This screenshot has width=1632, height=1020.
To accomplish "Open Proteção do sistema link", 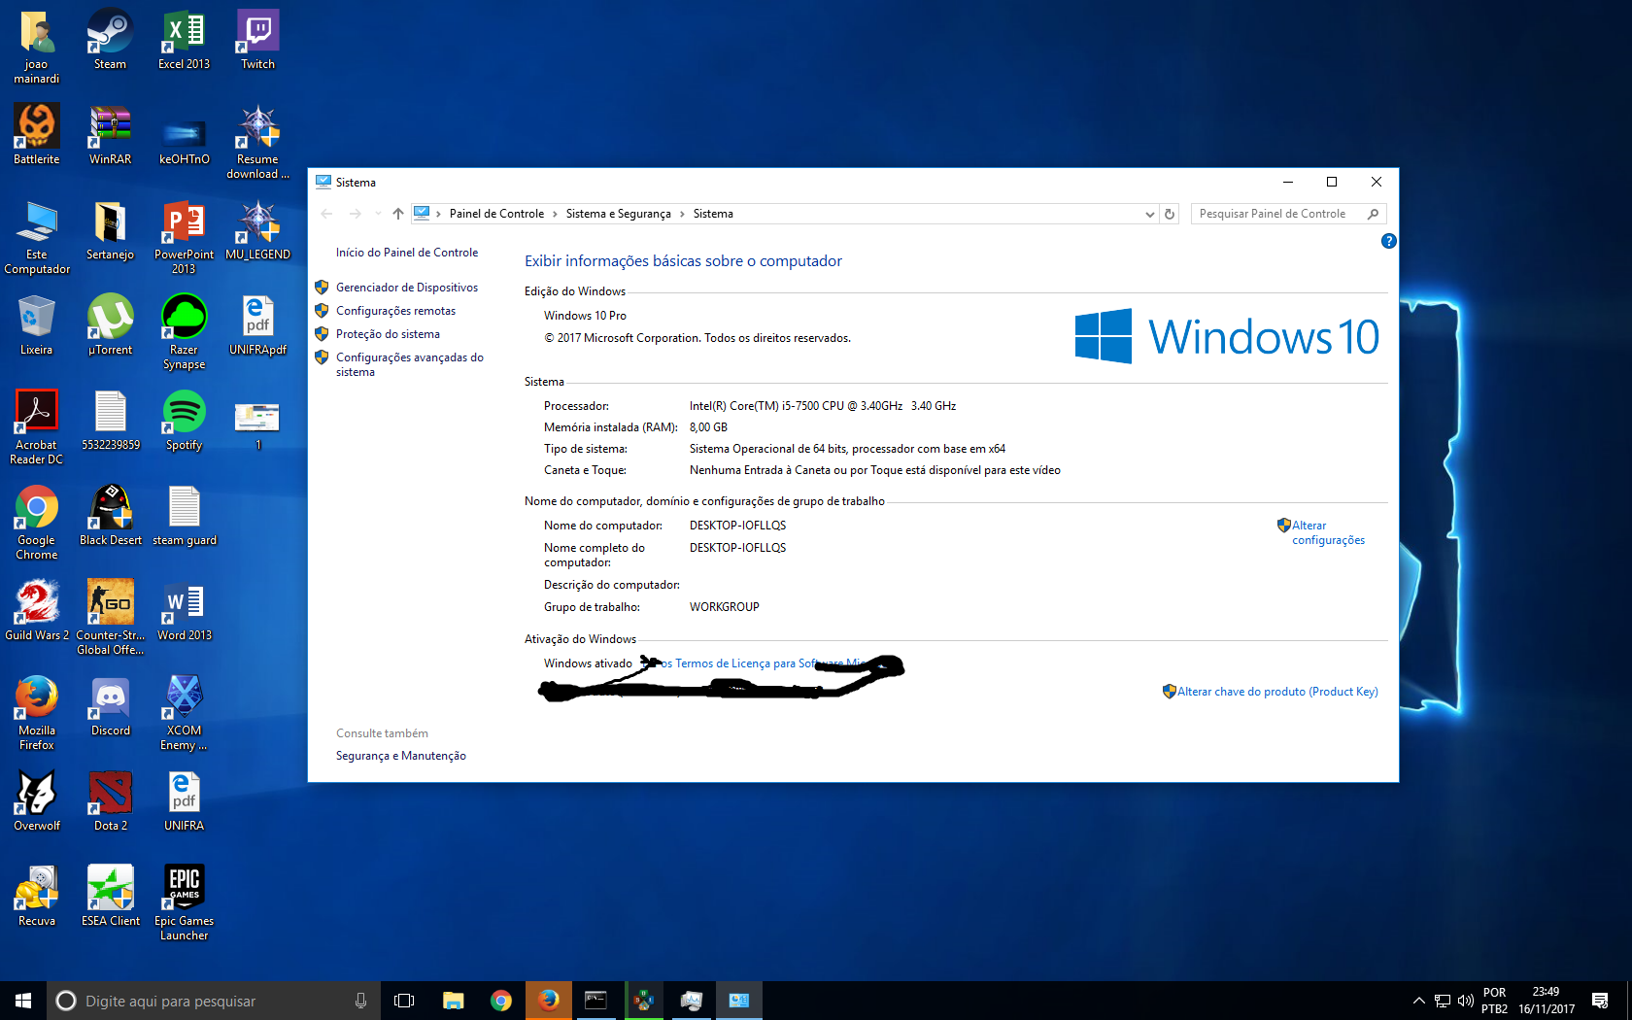I will (388, 334).
